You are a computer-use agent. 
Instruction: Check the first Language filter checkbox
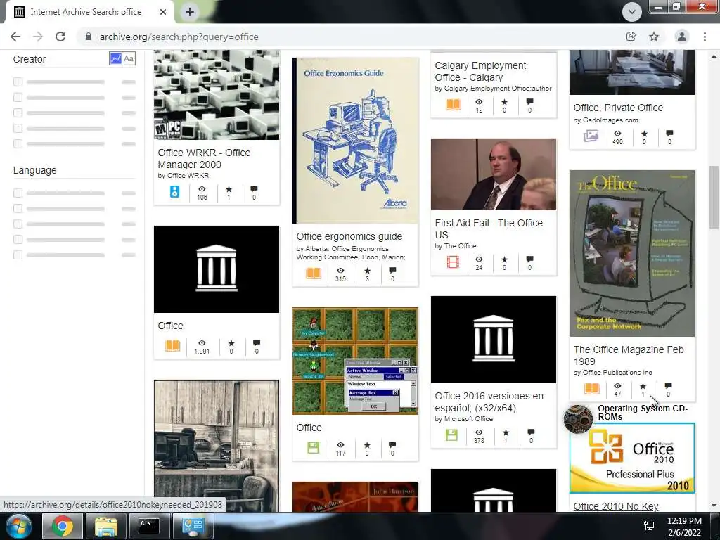pos(18,193)
